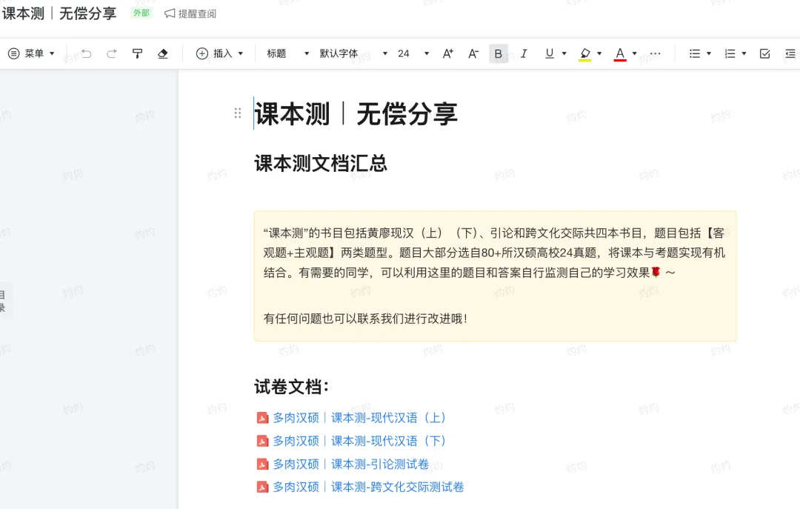Open the font size 24 dropdown
Viewport: 800px width, 509px height.
[413, 53]
